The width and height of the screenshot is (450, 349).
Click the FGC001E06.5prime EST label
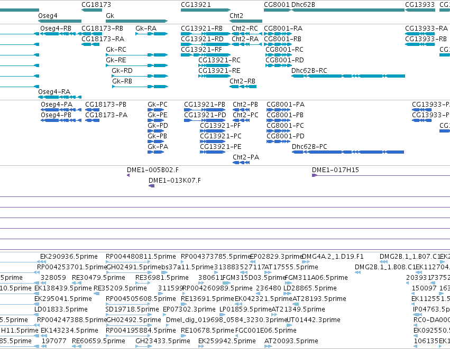[266, 331]
